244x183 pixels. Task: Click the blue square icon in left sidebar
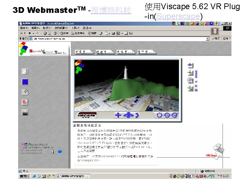click(25, 82)
